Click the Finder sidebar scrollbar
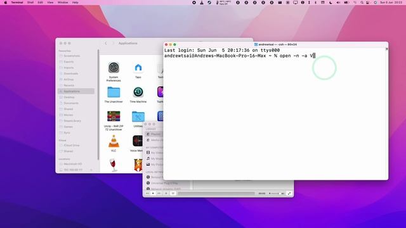406x228 pixels. (x=98, y=104)
